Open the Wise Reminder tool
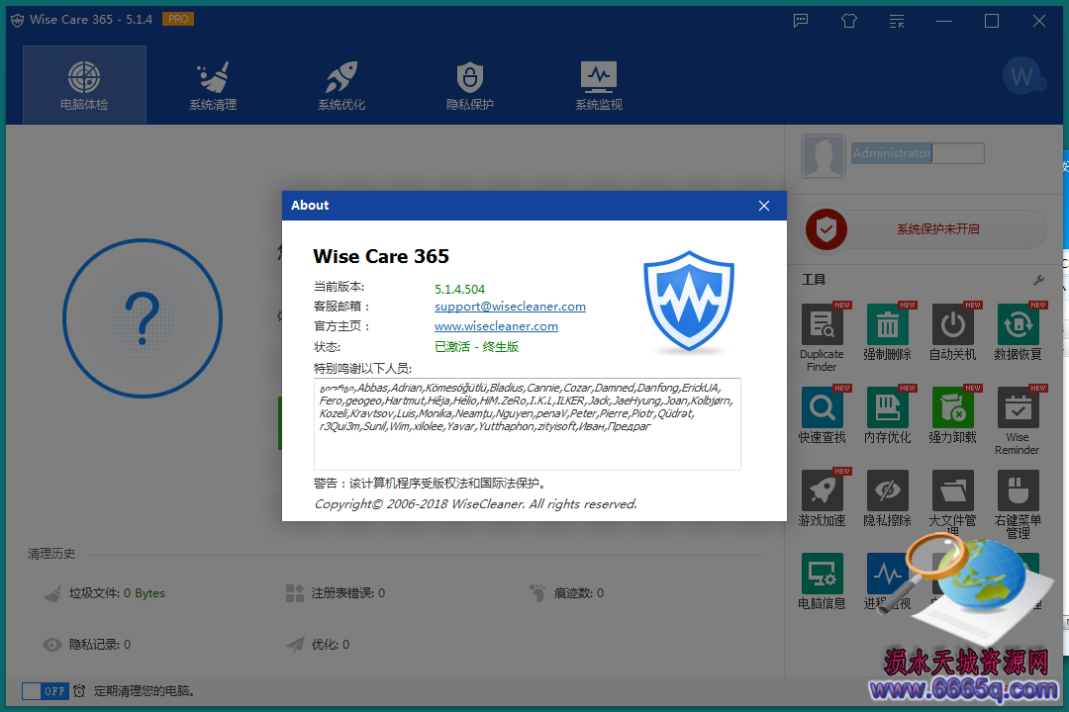Screen dimensions: 1069x712 (x=1018, y=420)
